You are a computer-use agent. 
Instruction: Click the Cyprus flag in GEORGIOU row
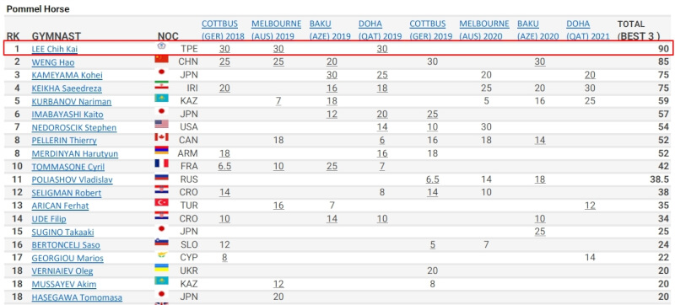coord(161,254)
